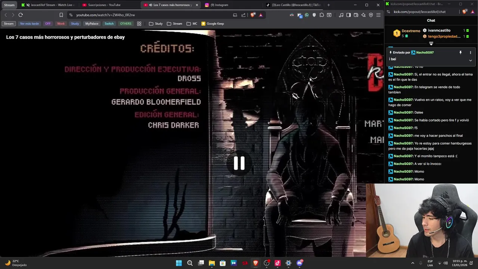Click the video title Los 7 casos
Image resolution: width=478 pixels, height=269 pixels.
pos(65,37)
